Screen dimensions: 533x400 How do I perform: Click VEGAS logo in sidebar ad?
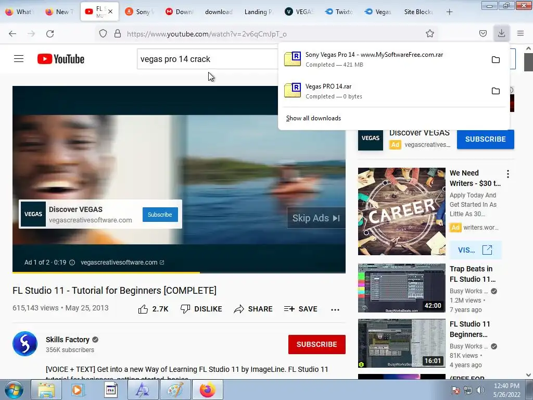coord(371,138)
